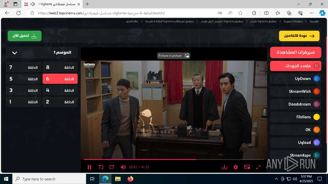This screenshot has width=328, height=184.
Task: Open مسلسلات اسيوية breadcrumb link
Action: pyautogui.click(x=293, y=21)
